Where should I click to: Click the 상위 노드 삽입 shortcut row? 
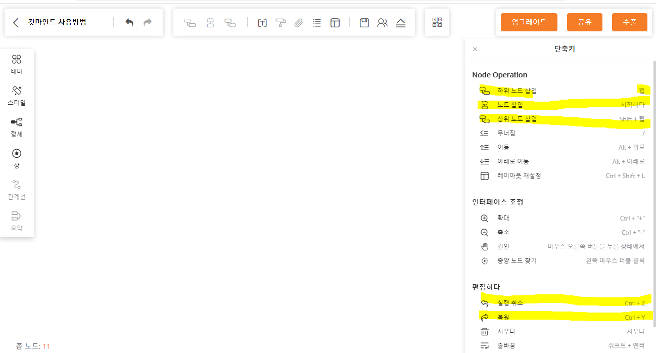click(x=563, y=119)
